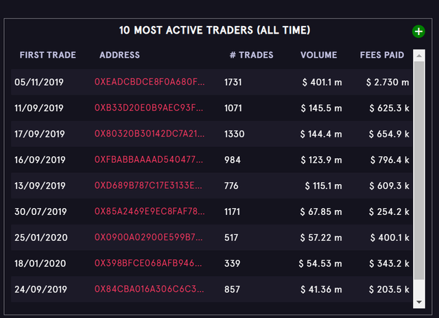The image size is (439, 318).
Task: Open address 0X0900A02900E599B7 link
Action: click(148, 237)
